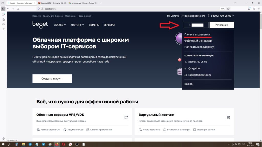Open Opera from the taskbar
This screenshot has height=147, width=262.
tap(63, 144)
